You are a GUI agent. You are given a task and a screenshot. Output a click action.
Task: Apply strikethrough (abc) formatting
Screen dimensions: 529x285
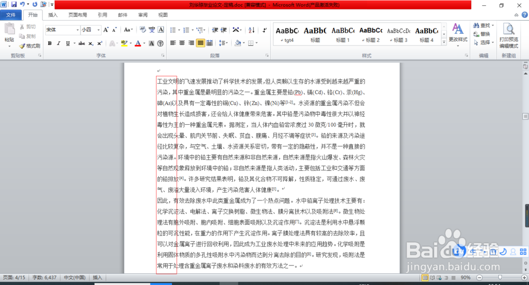pyautogui.click(x=81, y=43)
